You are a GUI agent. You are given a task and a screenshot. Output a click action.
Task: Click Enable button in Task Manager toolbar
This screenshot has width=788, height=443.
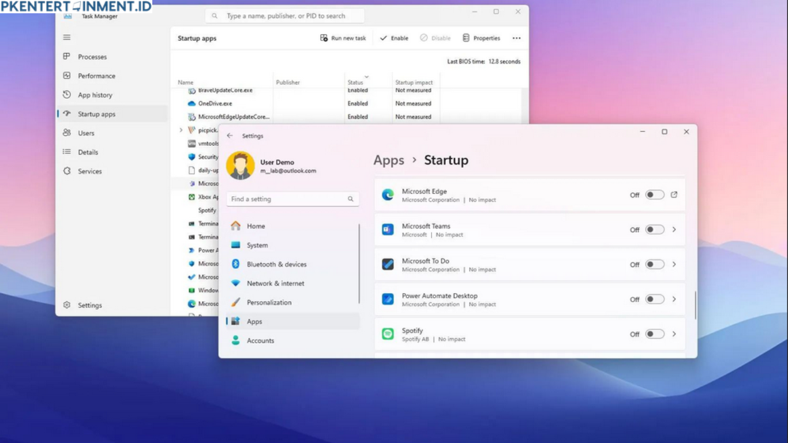pyautogui.click(x=394, y=38)
